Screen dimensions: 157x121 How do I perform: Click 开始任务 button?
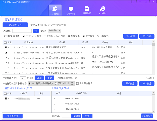pyautogui.click(x=130, y=84)
